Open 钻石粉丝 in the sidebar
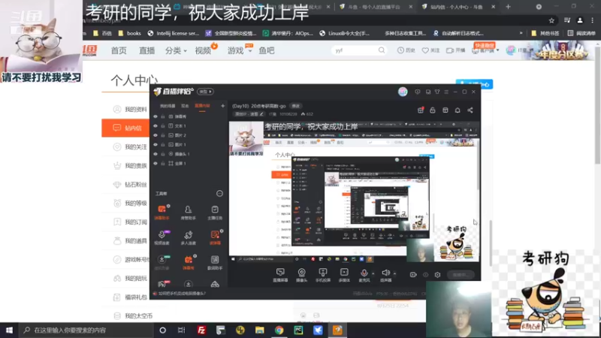601x338 pixels. pyautogui.click(x=136, y=184)
